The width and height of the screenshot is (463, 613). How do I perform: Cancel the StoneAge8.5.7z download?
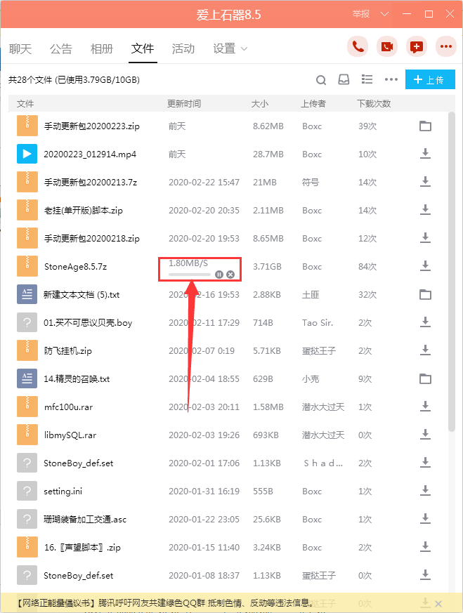click(230, 274)
